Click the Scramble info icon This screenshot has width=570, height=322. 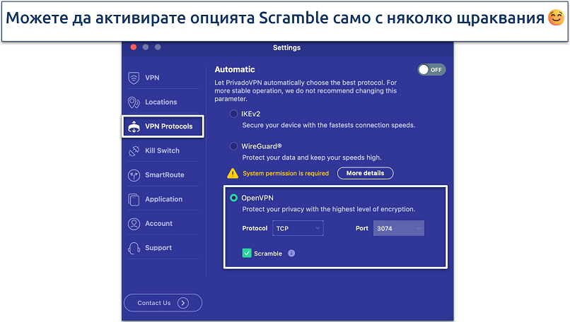tap(291, 254)
